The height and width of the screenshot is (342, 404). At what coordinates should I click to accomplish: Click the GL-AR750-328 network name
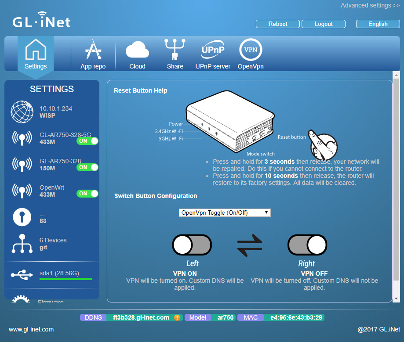60,161
